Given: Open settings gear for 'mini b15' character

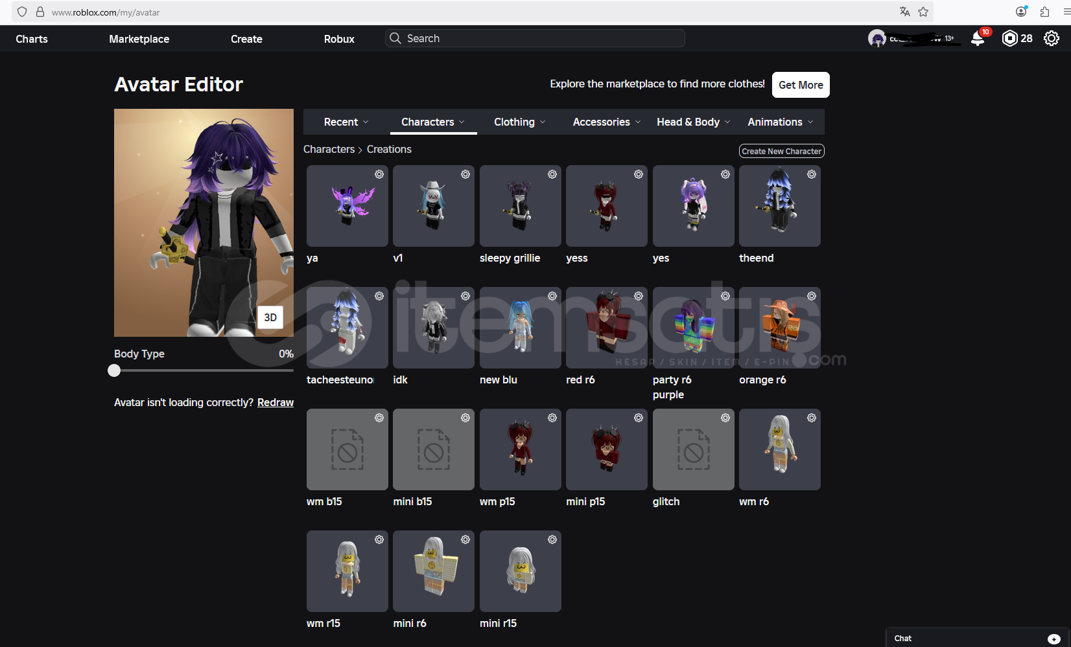Looking at the screenshot, I should click(465, 418).
